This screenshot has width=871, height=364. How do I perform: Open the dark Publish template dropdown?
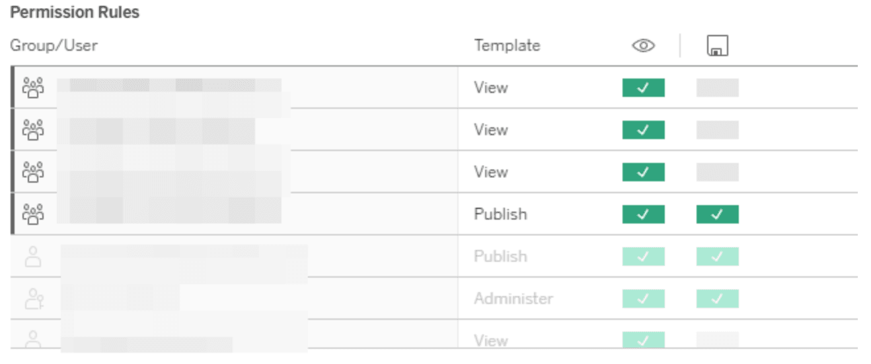tap(500, 214)
